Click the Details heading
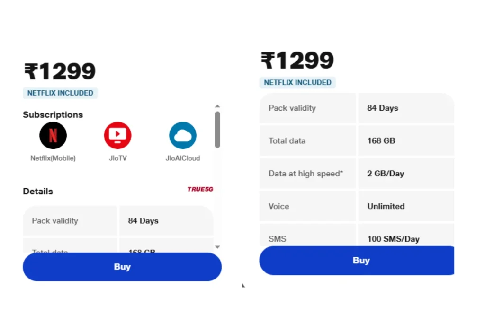 tap(38, 192)
